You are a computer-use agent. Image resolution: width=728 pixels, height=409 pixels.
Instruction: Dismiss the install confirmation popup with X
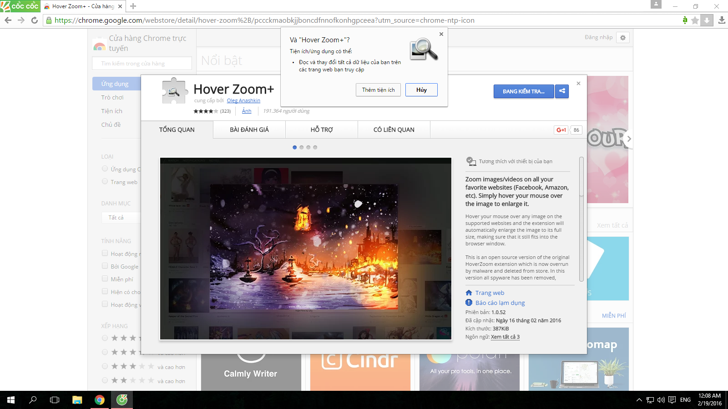pyautogui.click(x=441, y=34)
